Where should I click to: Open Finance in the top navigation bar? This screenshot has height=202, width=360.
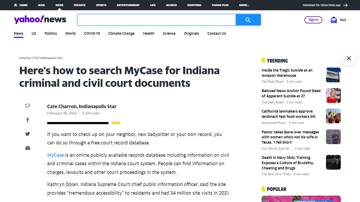pos(80,5)
